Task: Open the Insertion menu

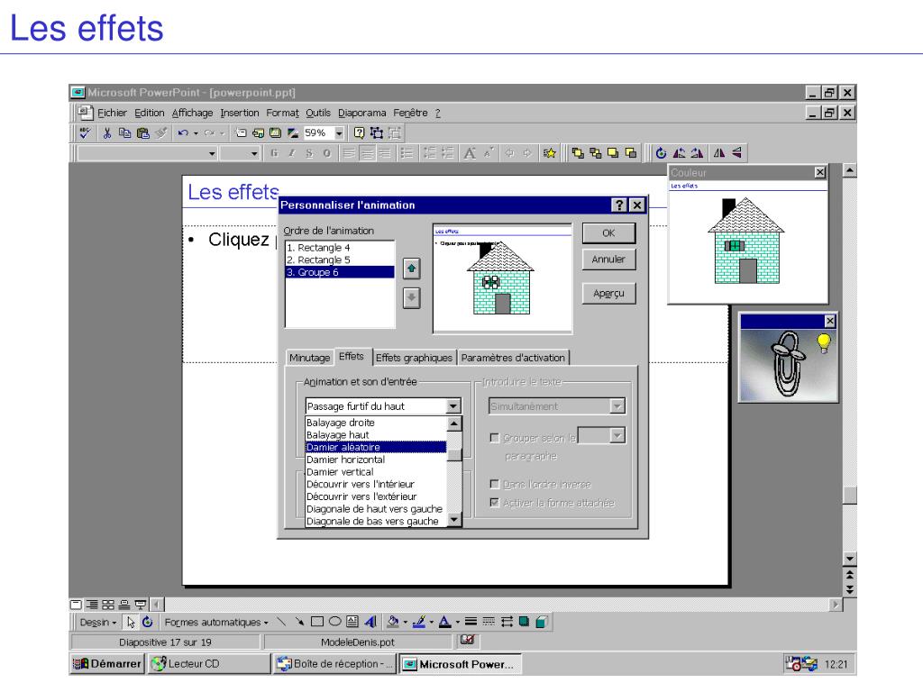Action: coord(240,113)
